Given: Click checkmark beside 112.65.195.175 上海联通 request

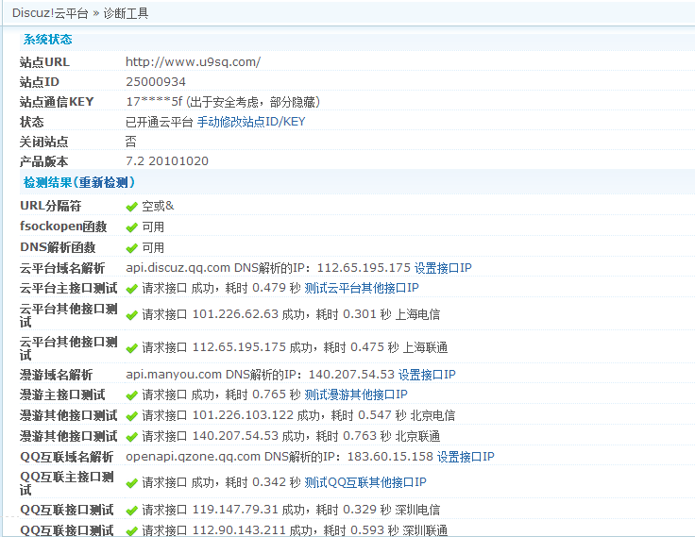Looking at the screenshot, I should tap(131, 348).
